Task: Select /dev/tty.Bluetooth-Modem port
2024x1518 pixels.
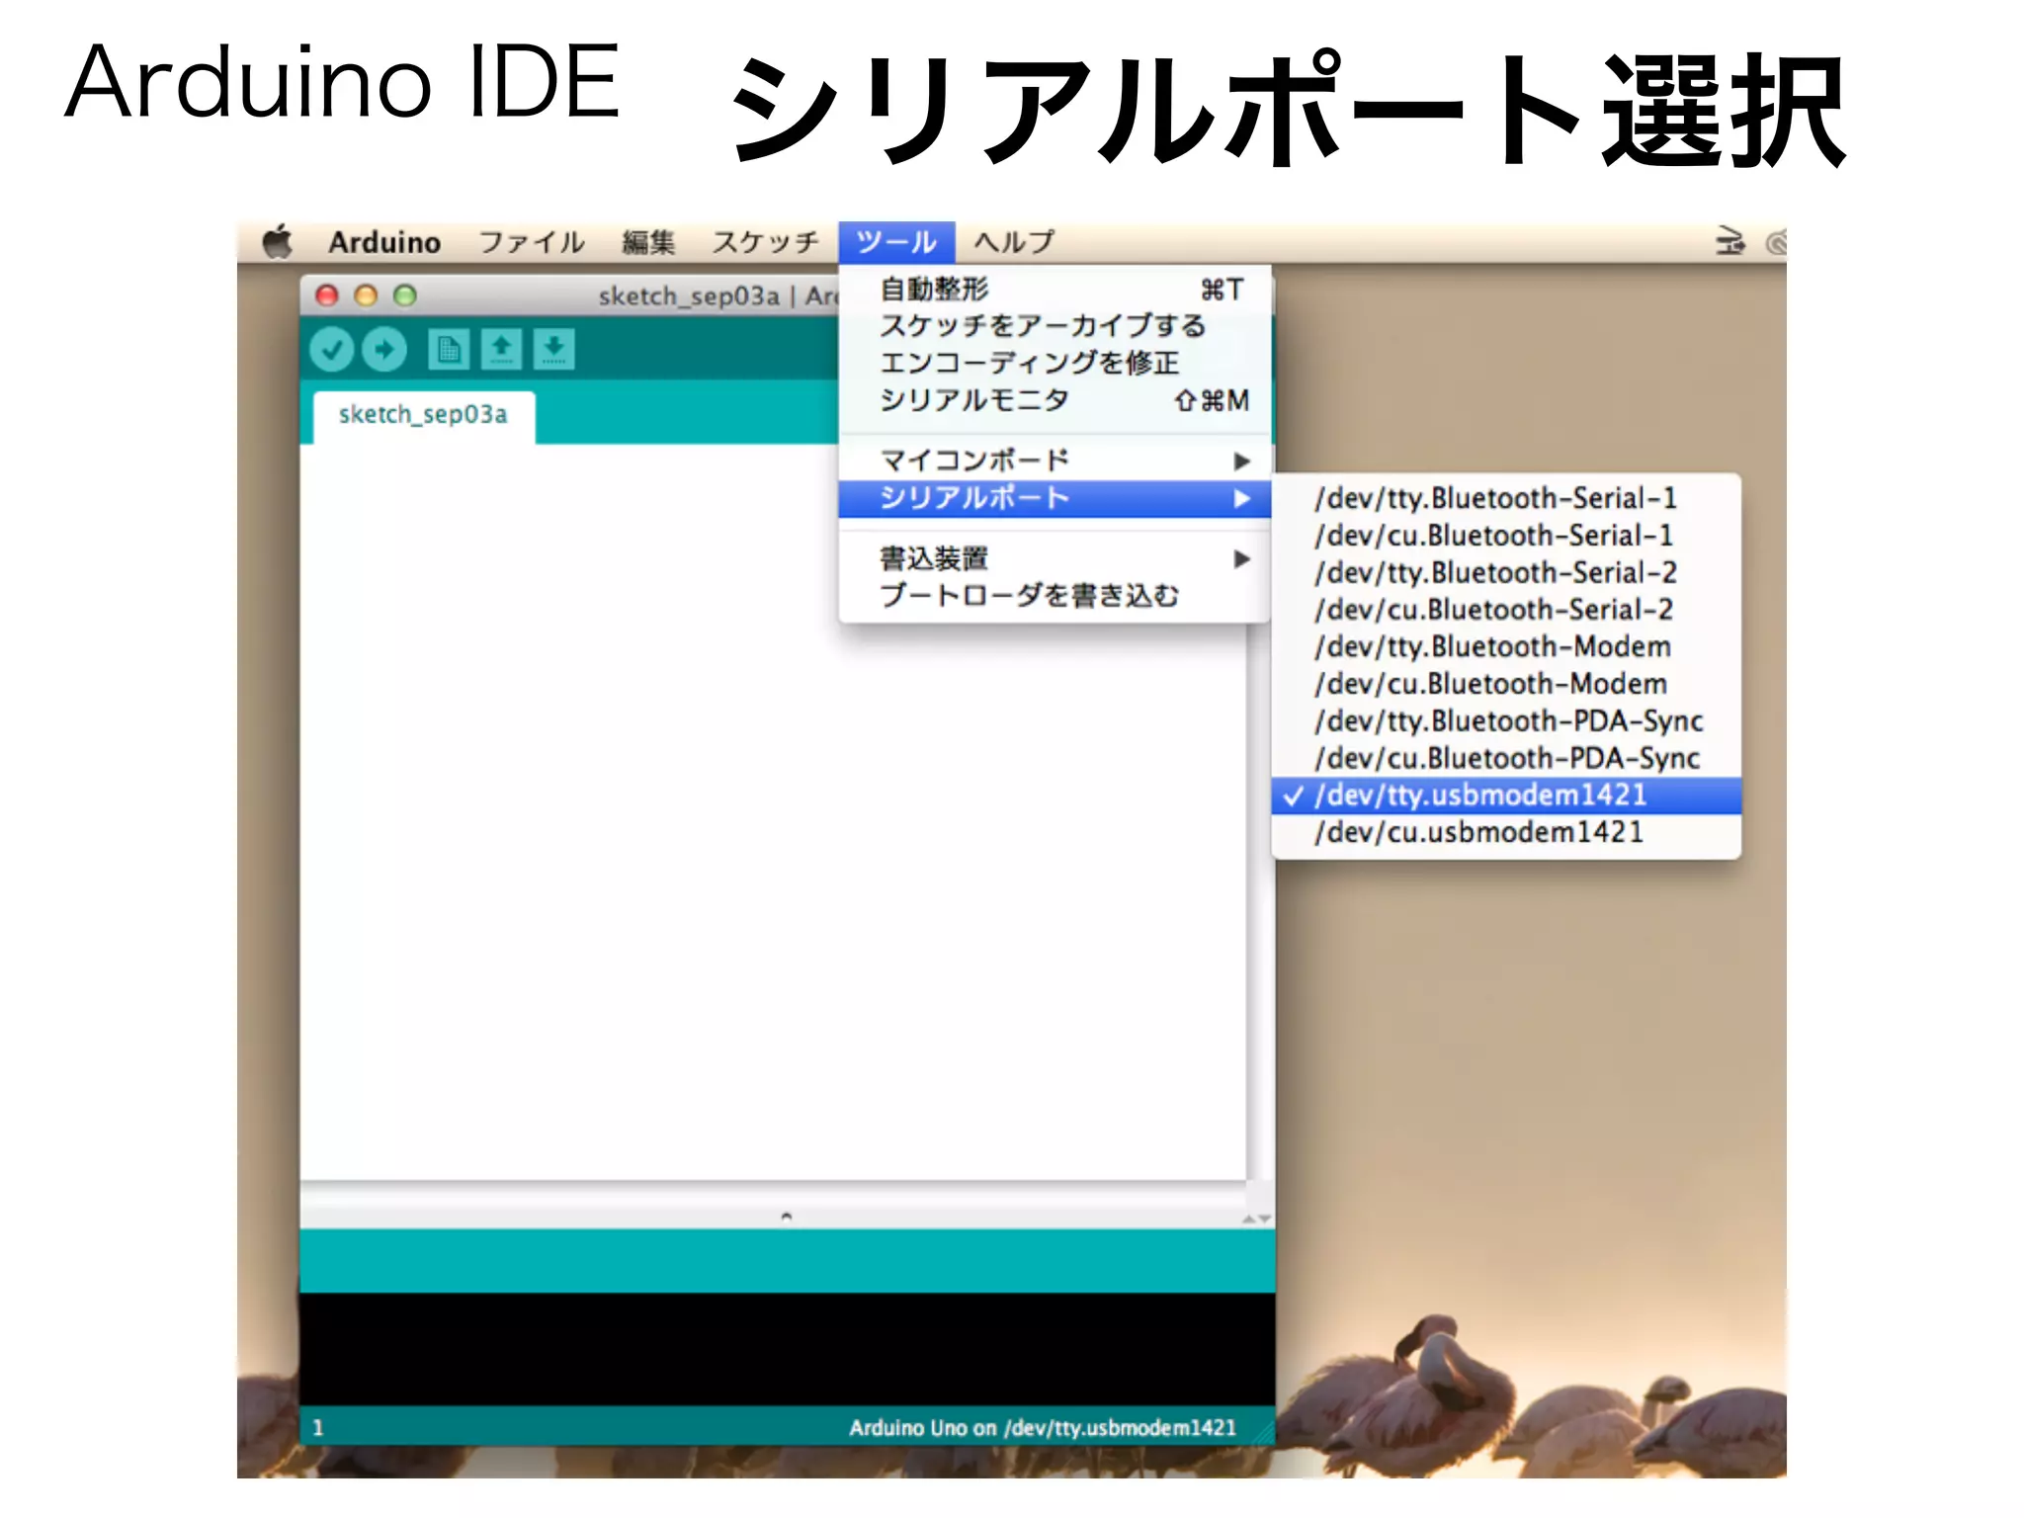Action: click(1506, 646)
